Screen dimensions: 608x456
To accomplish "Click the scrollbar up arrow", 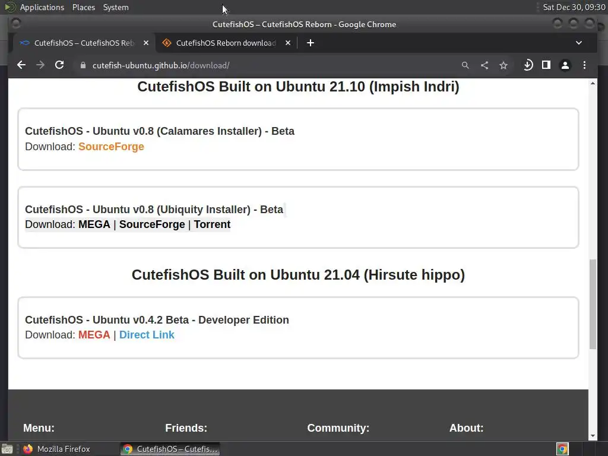I will click(593, 83).
